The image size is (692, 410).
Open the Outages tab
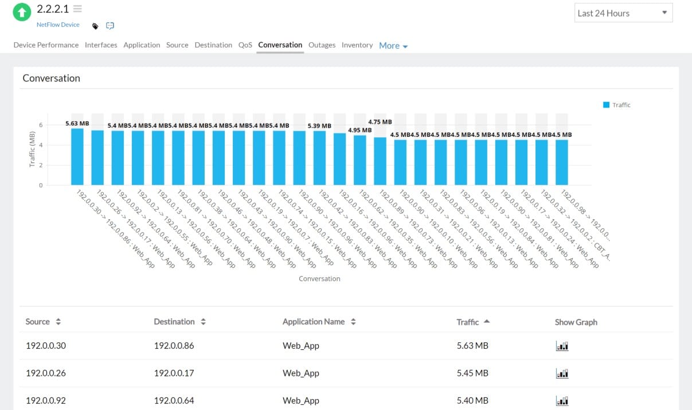click(322, 45)
